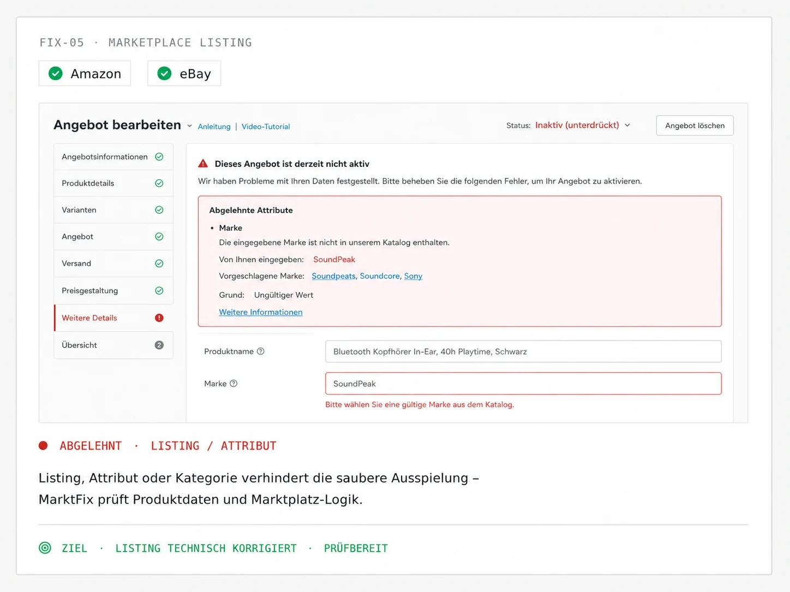Click the Weitere Informationen link

click(x=261, y=312)
